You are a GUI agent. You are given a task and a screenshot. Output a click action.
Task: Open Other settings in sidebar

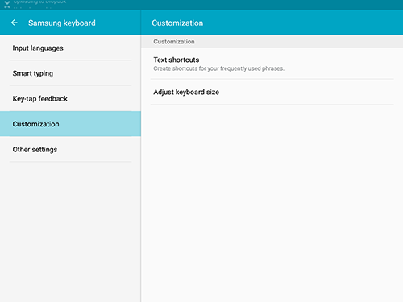[70, 149]
